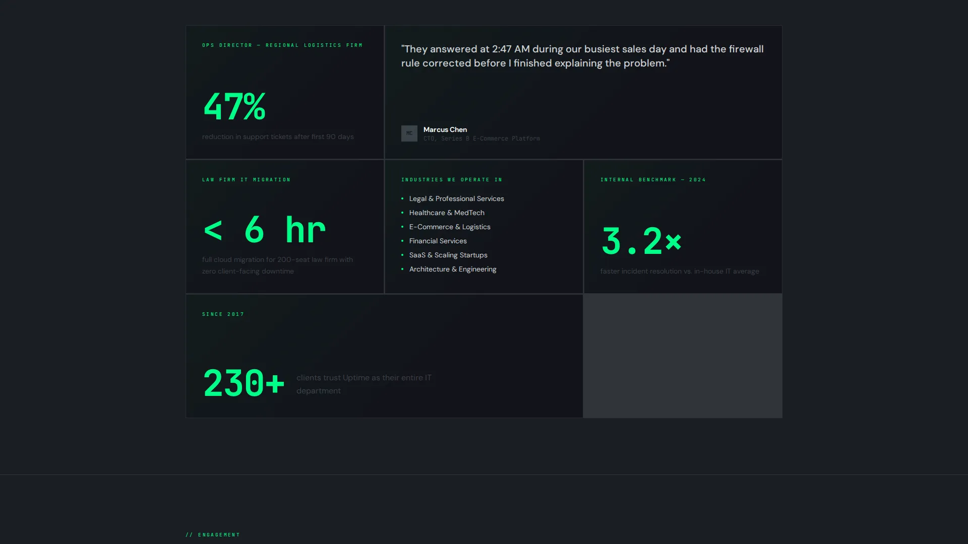
Task: Click the Healthcare & MedTech list item
Action: point(447,213)
